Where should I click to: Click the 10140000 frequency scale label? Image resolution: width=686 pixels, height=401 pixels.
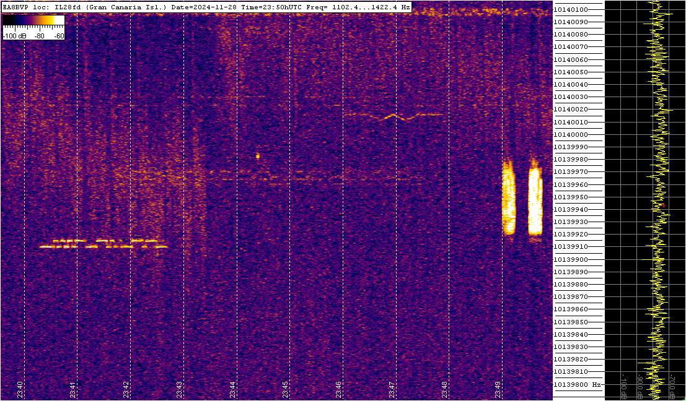click(x=571, y=134)
